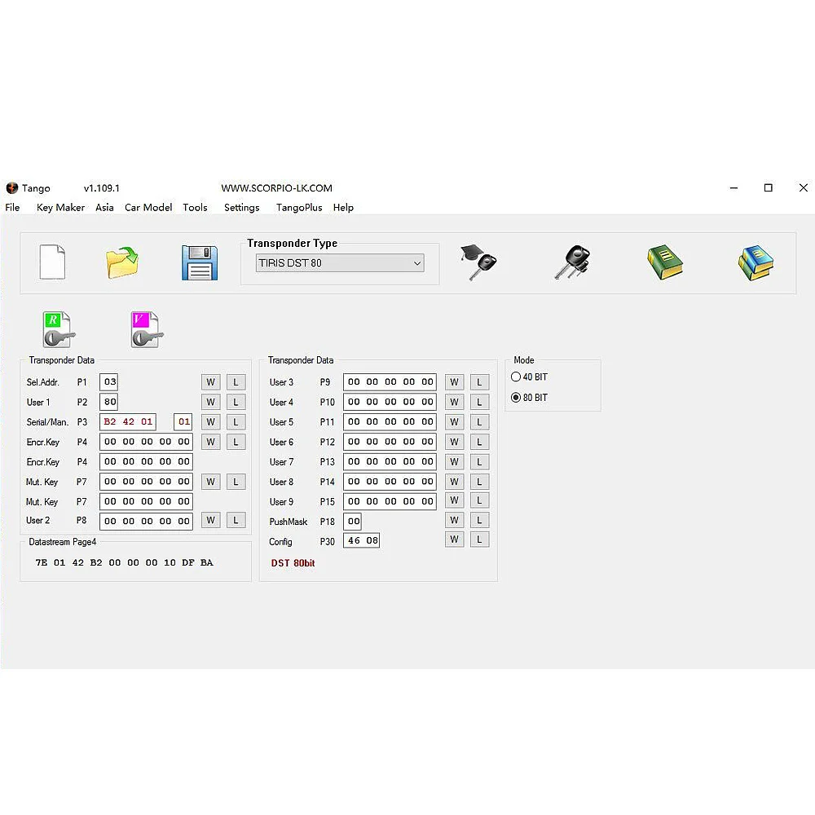Image resolution: width=815 pixels, height=815 pixels.
Task: Click the first Encr.Key P4 field
Action: click(x=146, y=442)
